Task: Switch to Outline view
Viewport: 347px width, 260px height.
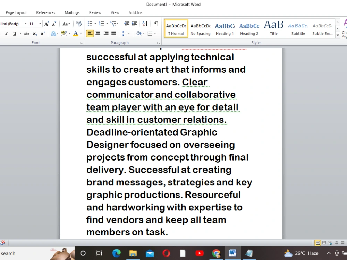Action: 336,243
